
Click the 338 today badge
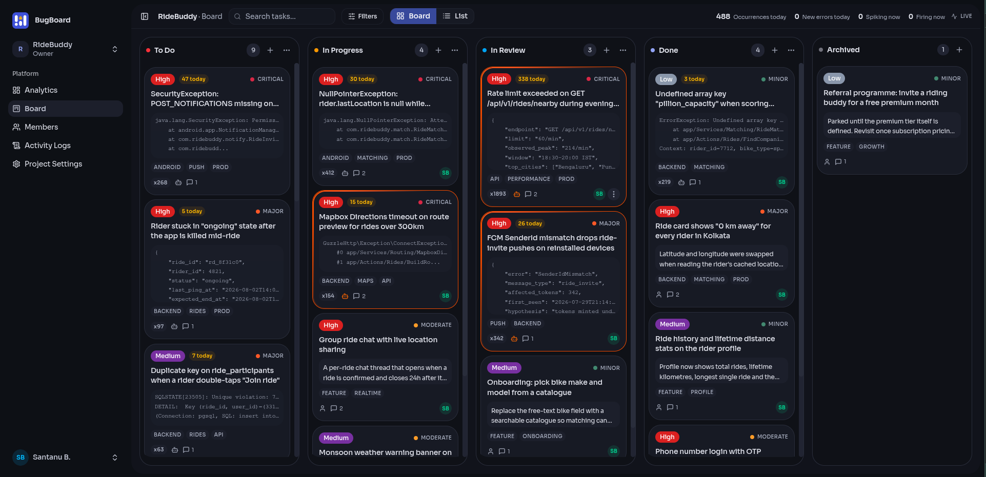click(532, 79)
